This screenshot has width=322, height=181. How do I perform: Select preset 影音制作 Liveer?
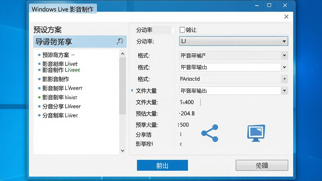point(59,70)
